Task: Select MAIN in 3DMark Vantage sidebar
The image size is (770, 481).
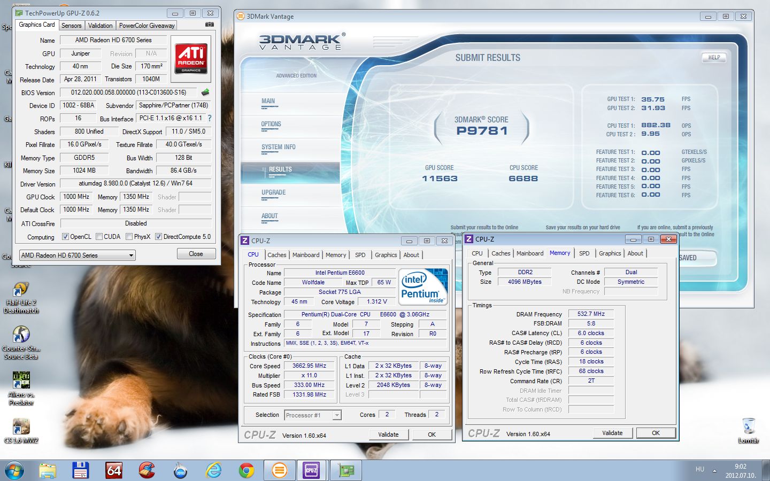Action: coord(268,101)
